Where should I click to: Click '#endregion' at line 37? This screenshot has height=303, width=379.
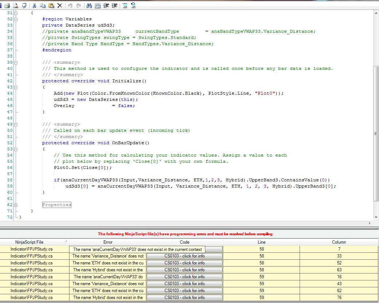point(57,50)
